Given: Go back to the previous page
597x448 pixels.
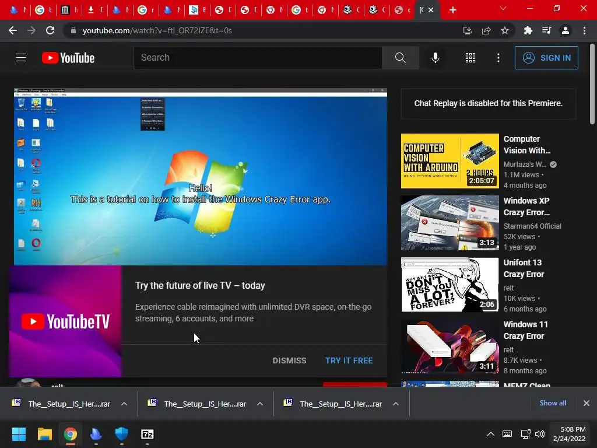Looking at the screenshot, I should click(x=13, y=30).
